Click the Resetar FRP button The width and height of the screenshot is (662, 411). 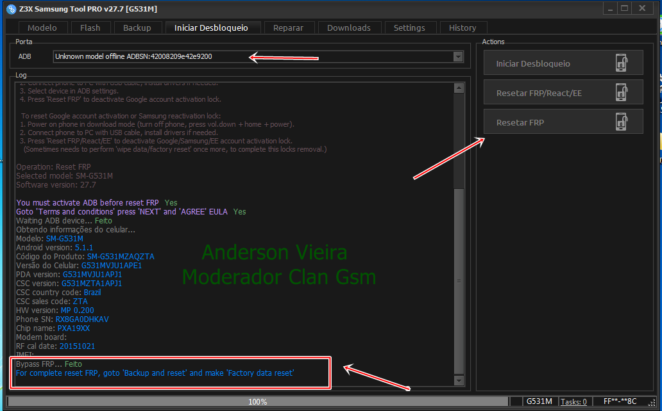click(563, 122)
